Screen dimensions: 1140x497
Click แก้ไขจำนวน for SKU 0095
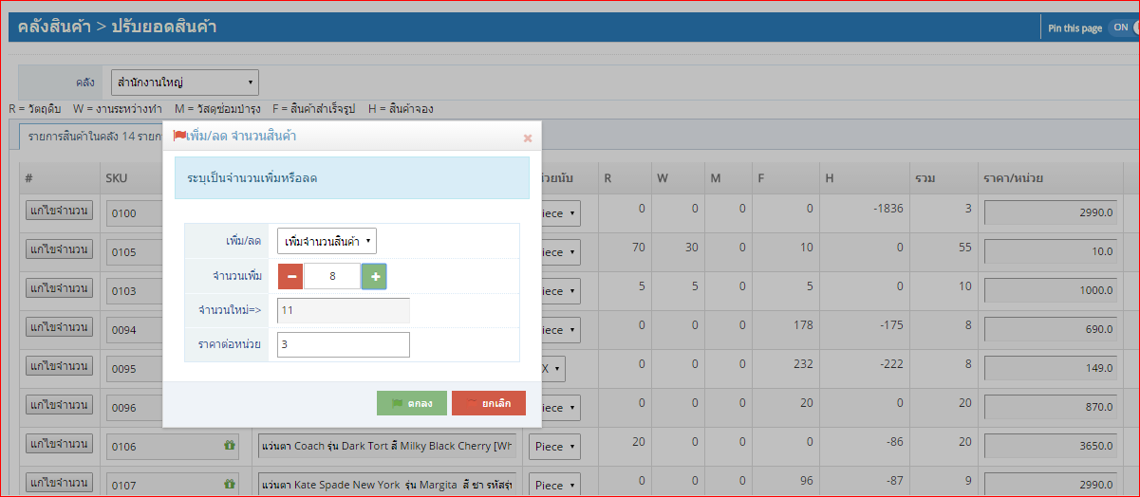(x=60, y=366)
